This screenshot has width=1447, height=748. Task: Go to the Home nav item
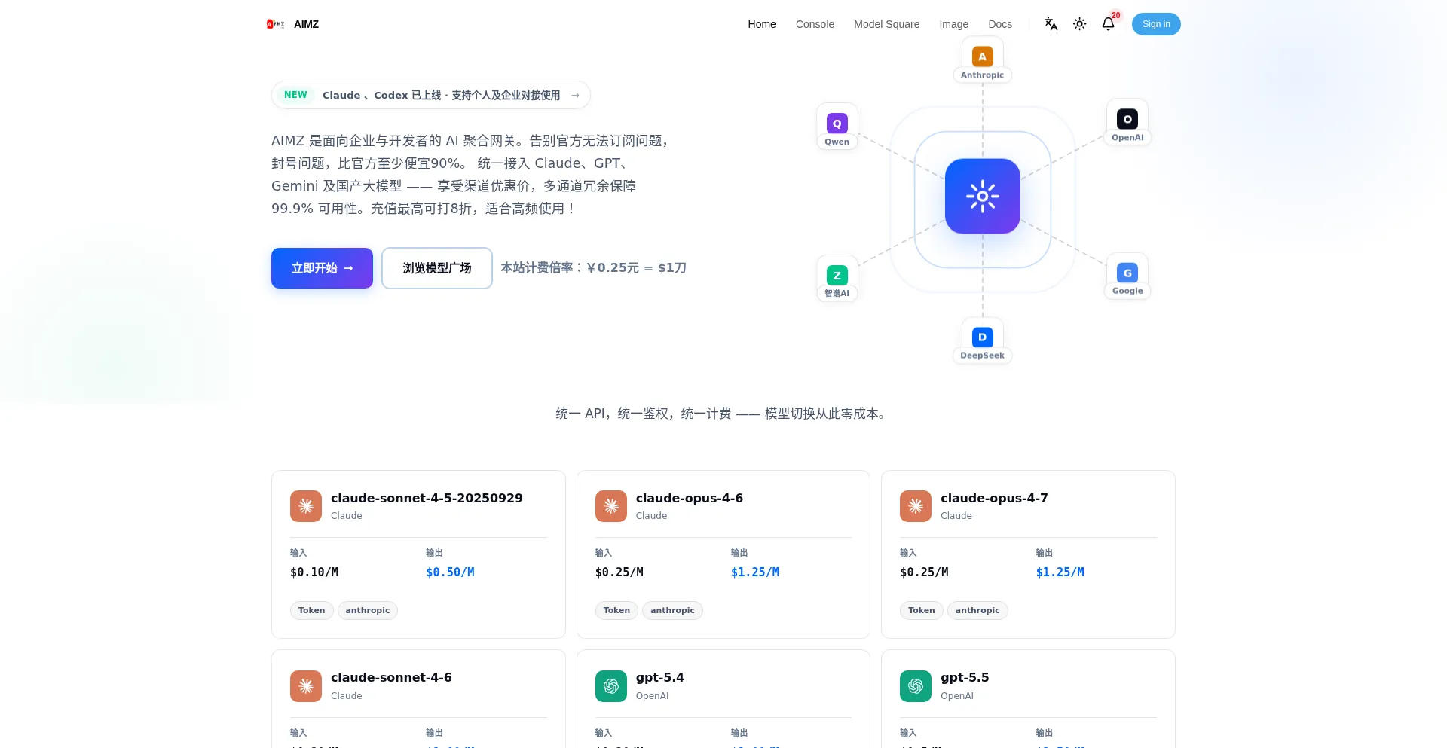762,24
